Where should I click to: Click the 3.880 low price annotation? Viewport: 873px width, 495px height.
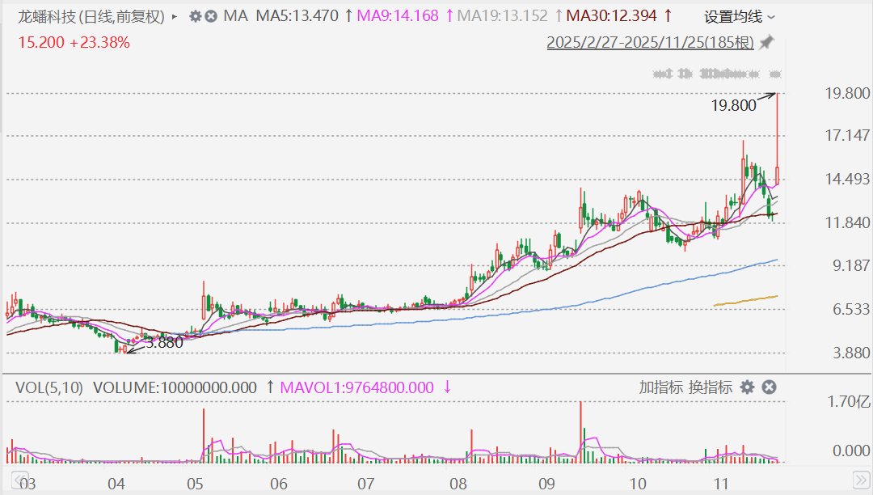click(164, 342)
